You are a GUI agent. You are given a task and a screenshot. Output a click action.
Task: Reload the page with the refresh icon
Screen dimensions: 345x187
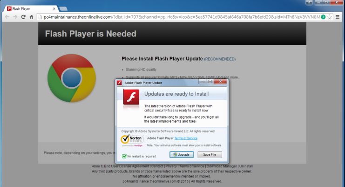[x=23, y=17]
